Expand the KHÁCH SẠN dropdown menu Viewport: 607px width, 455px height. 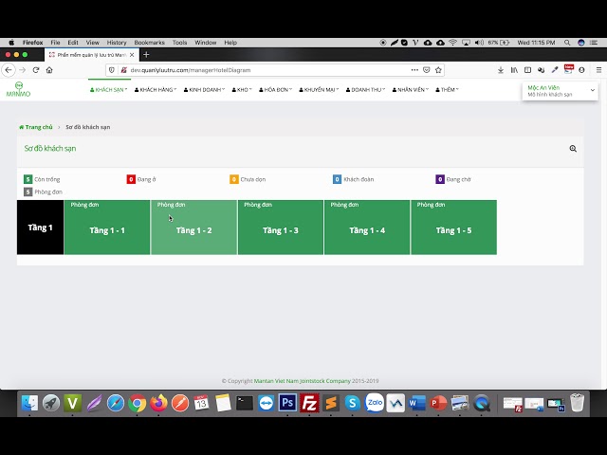tap(108, 90)
